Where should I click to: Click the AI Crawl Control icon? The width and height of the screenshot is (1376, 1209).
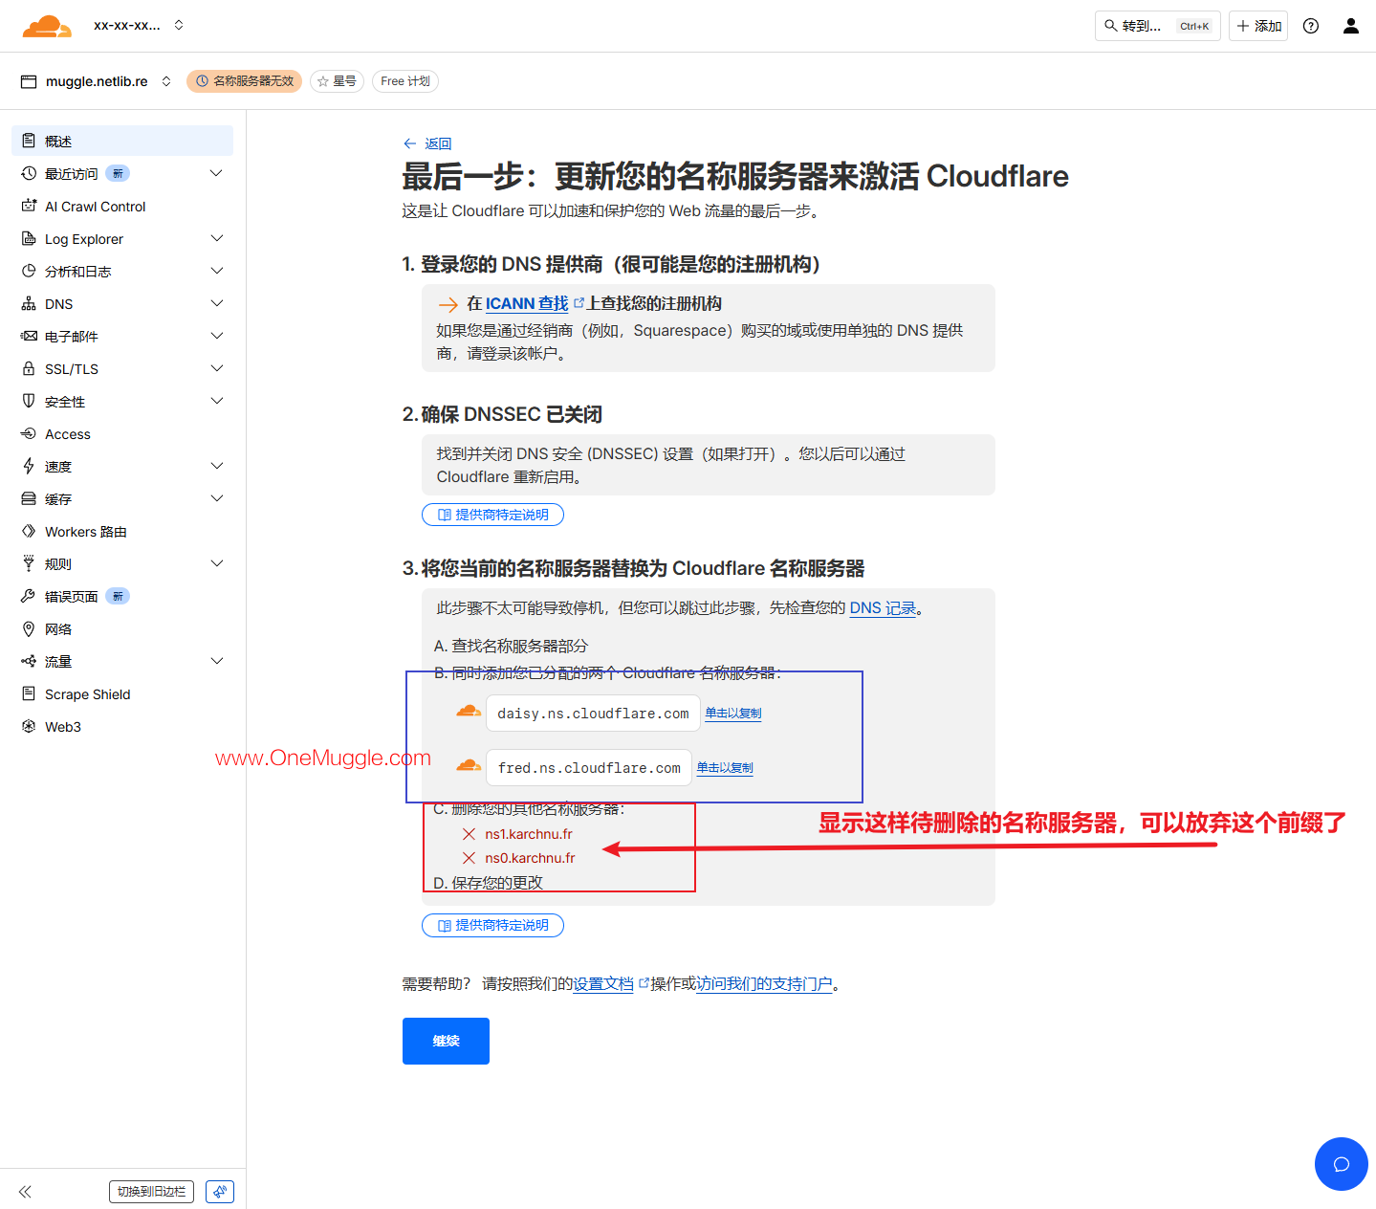tap(29, 206)
